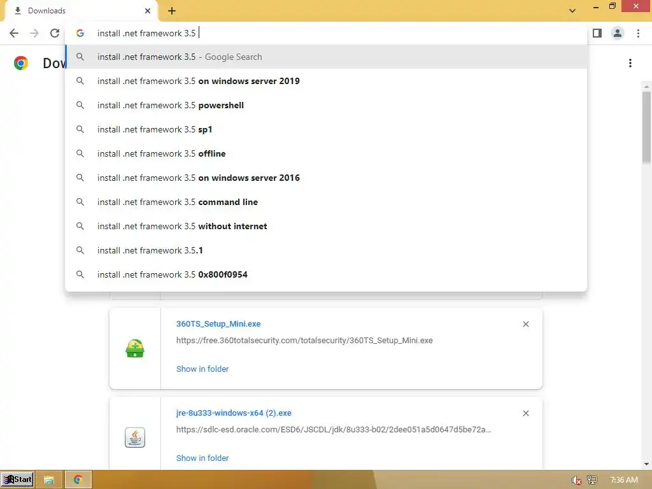Click the taskbar clock showing 7:36 AM
This screenshot has width=652, height=489.
[x=624, y=480]
